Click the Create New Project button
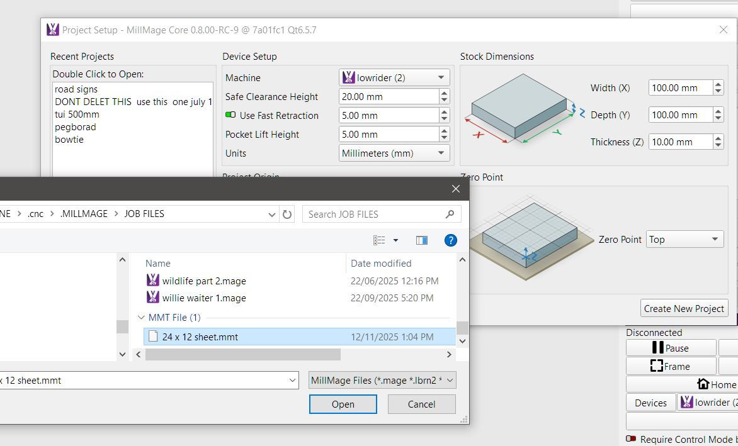 (684, 308)
